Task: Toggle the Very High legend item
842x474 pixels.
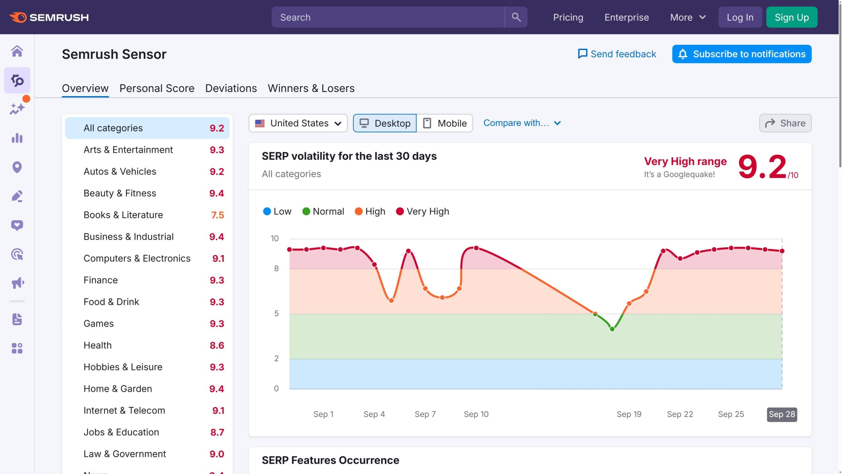Action: [423, 211]
